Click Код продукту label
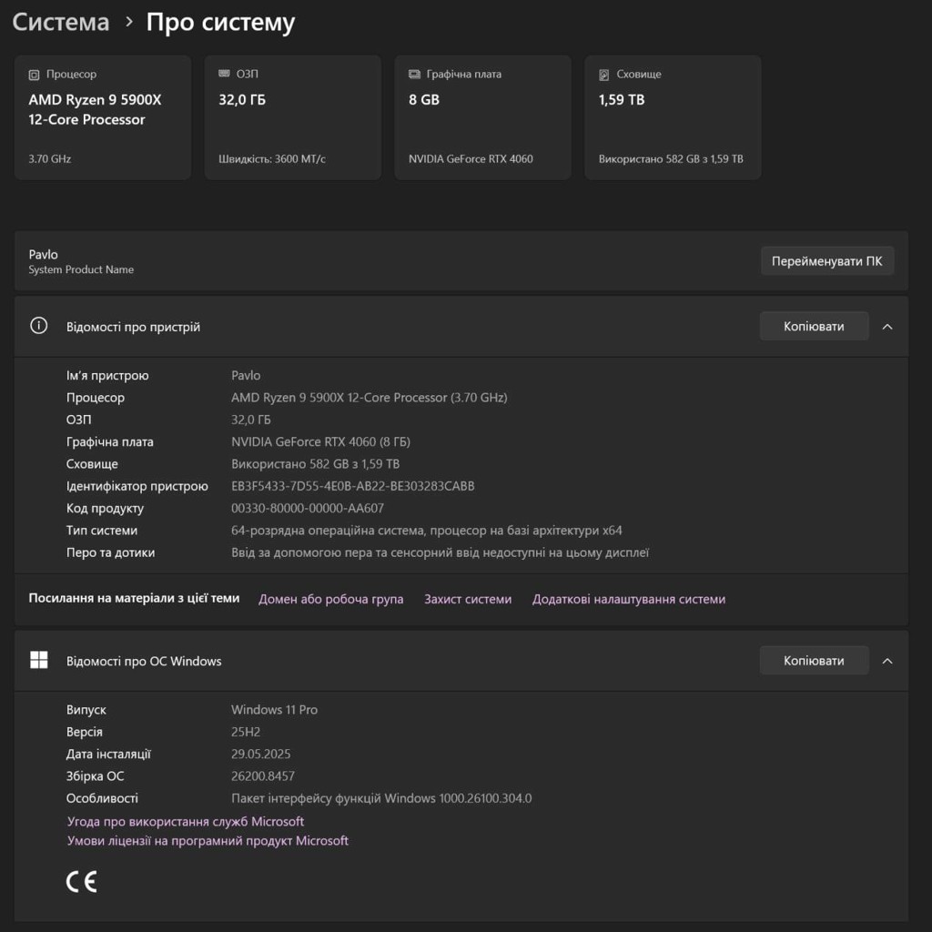 tap(105, 508)
